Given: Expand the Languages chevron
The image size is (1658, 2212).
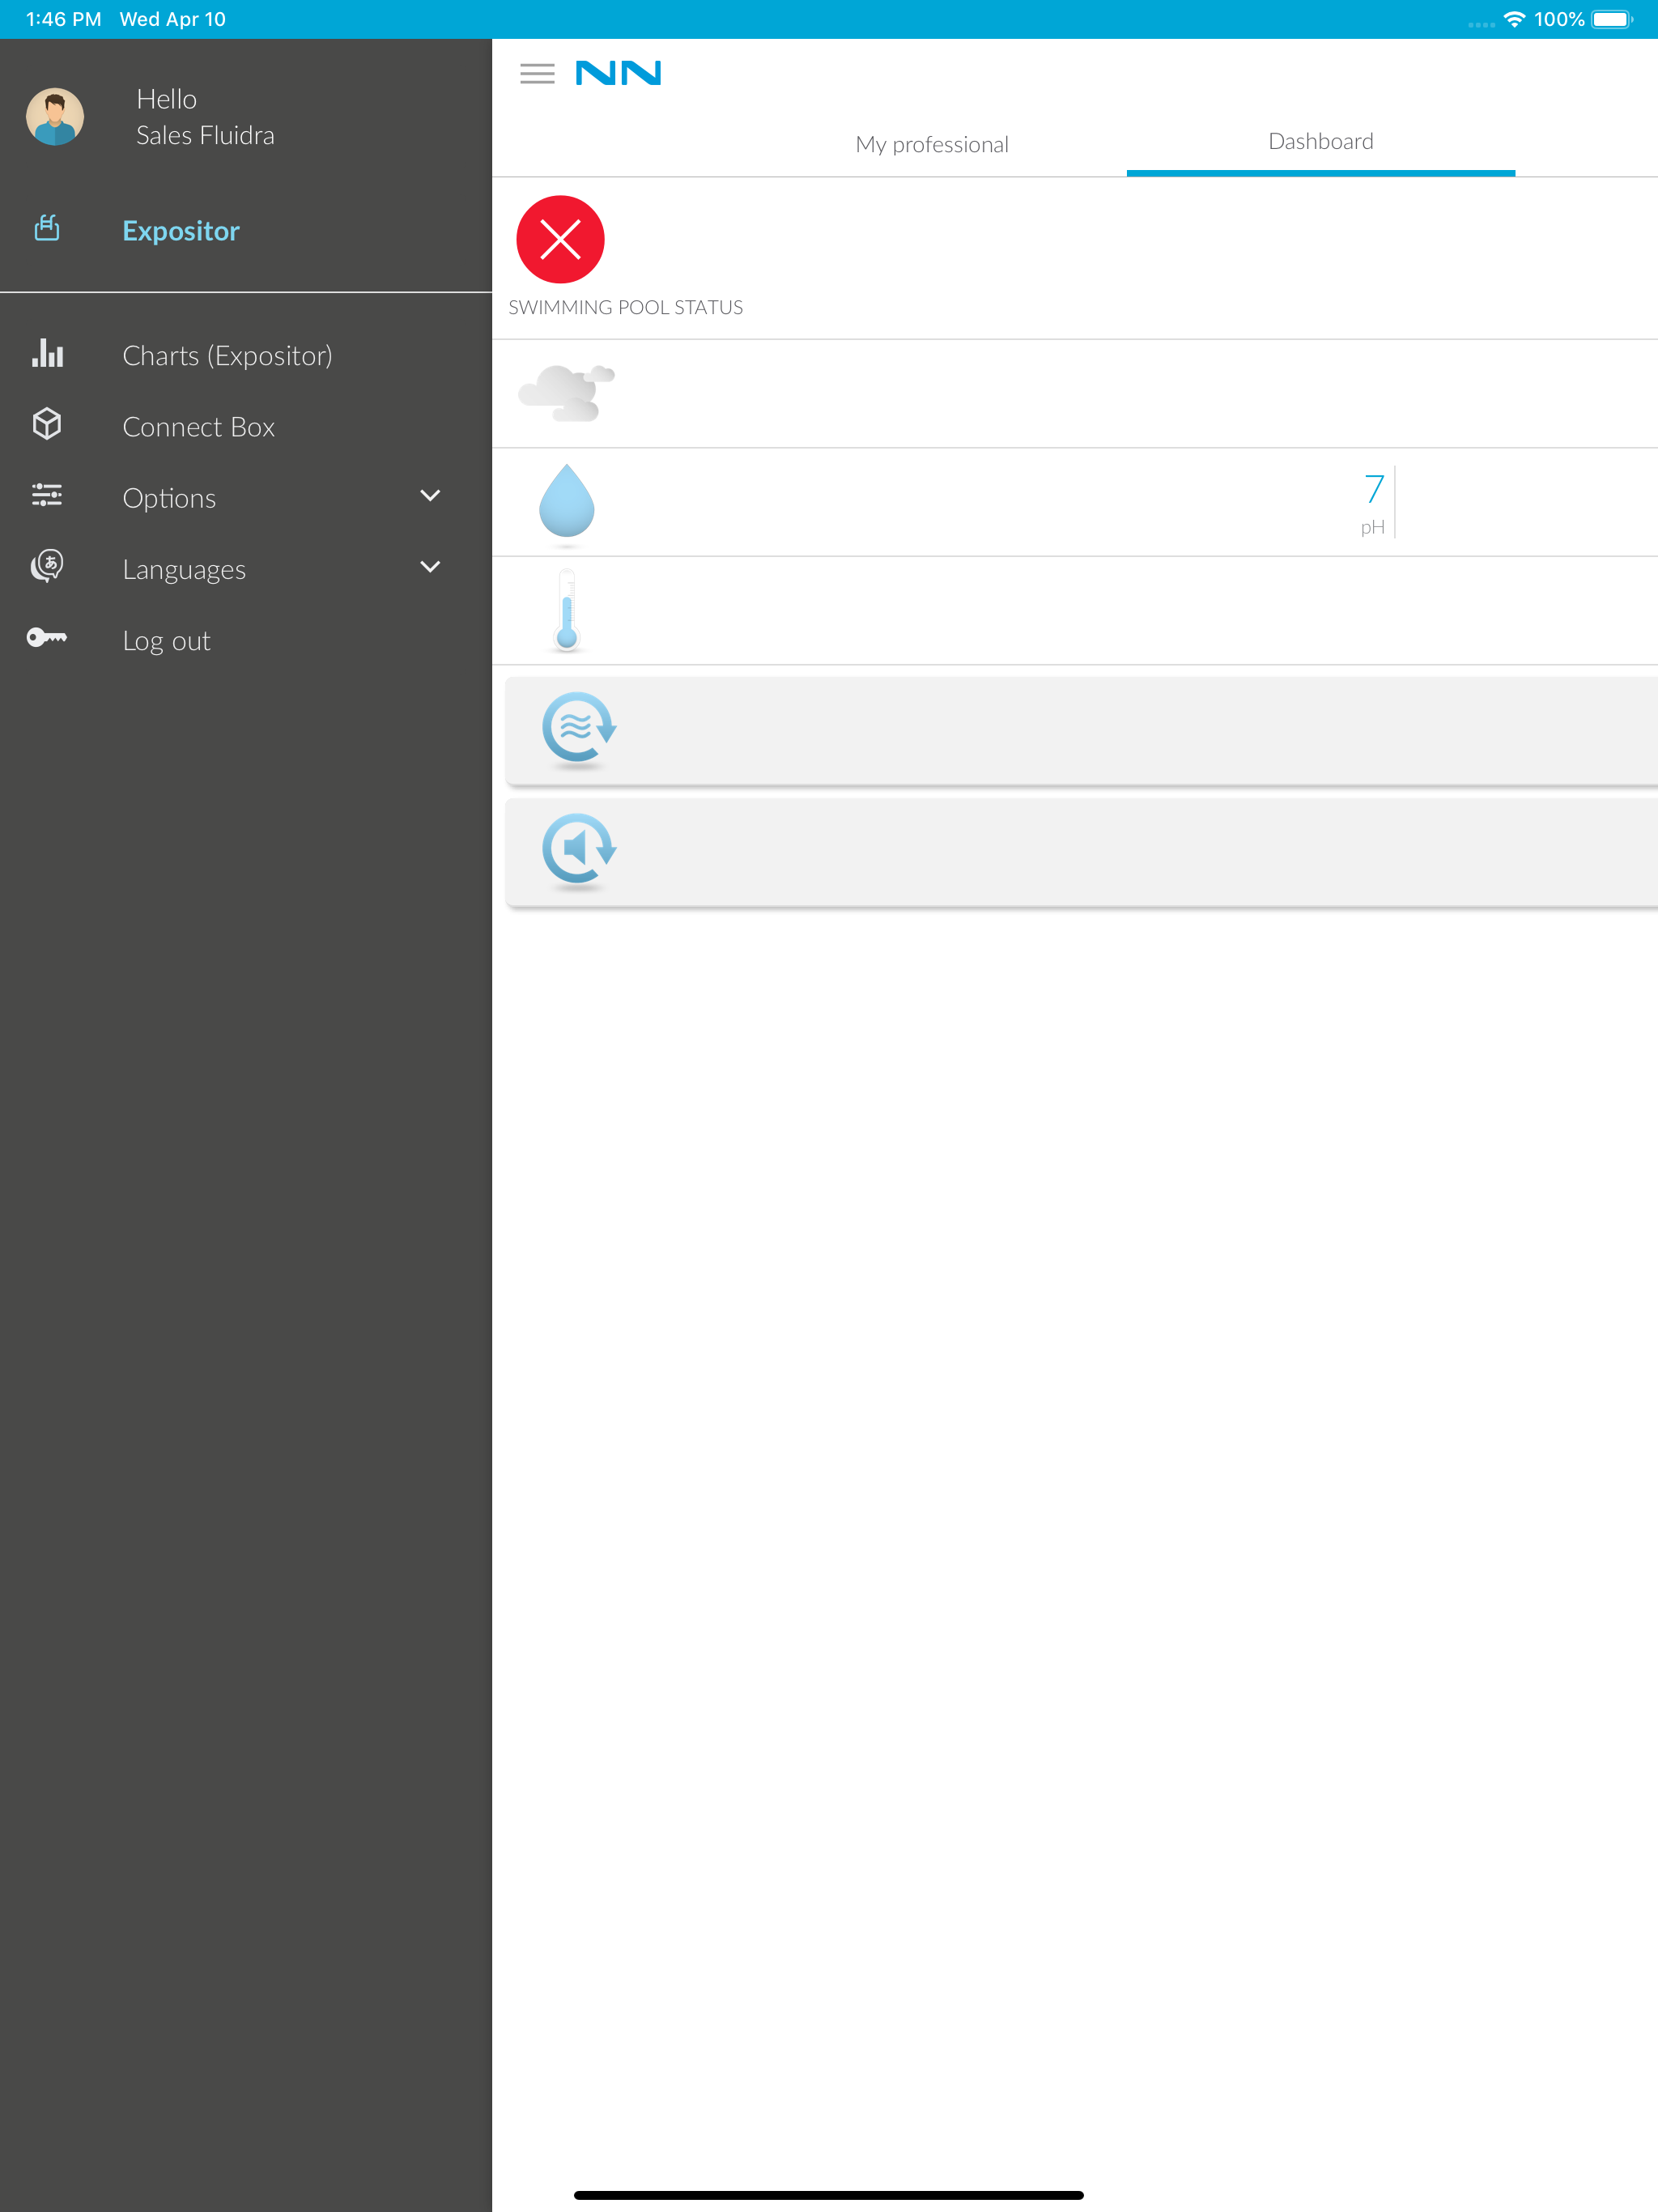Looking at the screenshot, I should pyautogui.click(x=430, y=567).
